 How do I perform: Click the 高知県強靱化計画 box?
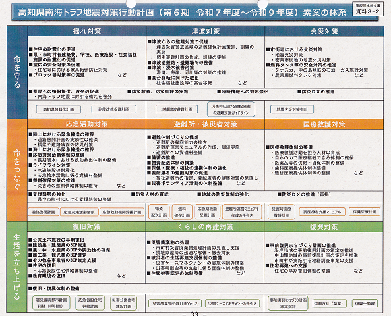coord(58,109)
